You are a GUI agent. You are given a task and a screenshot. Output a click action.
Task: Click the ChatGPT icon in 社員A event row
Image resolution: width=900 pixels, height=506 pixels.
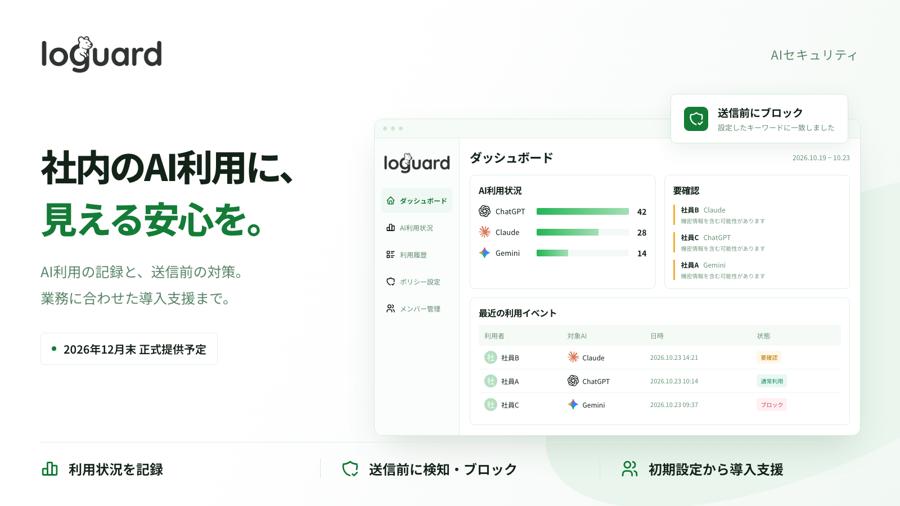[x=573, y=381]
